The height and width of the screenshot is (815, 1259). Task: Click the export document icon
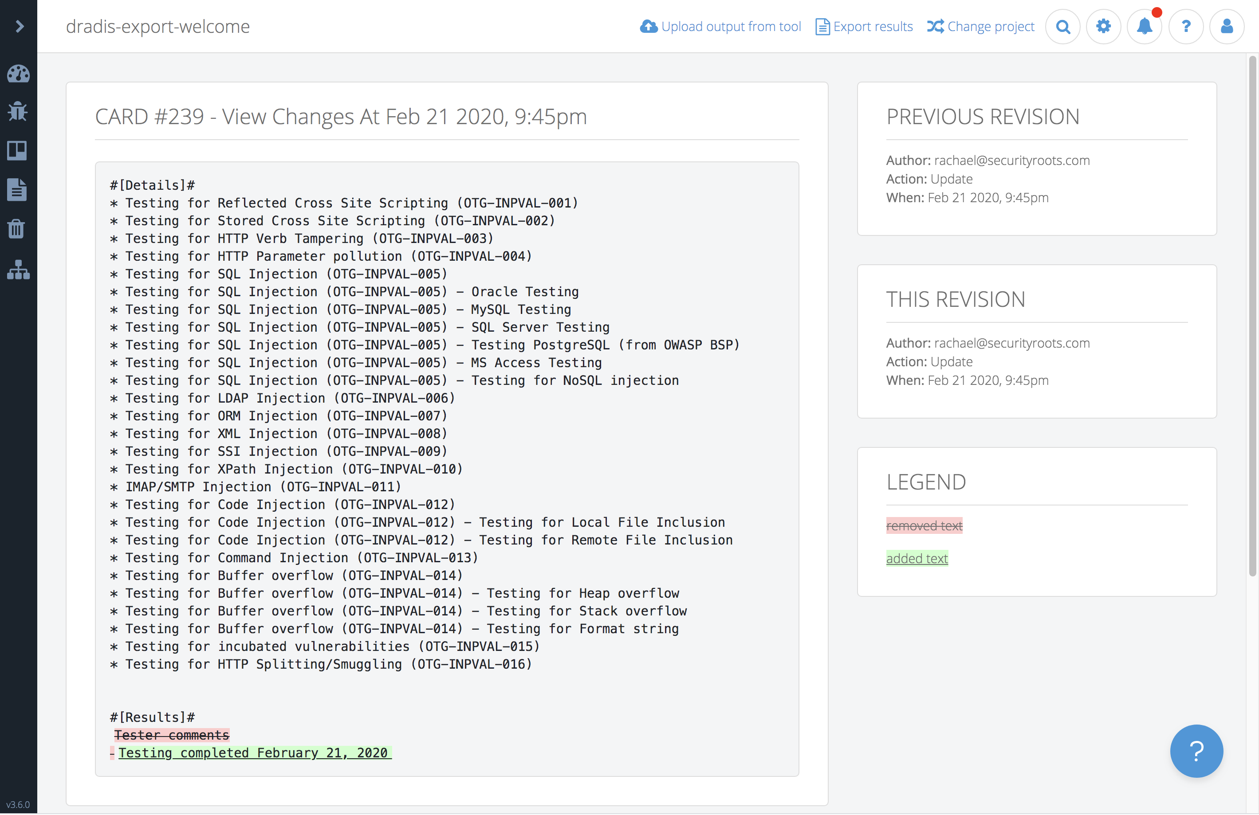pyautogui.click(x=822, y=27)
